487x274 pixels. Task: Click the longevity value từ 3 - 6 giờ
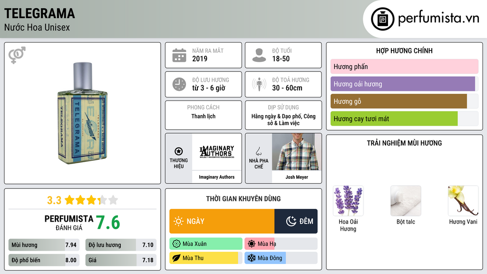(209, 88)
